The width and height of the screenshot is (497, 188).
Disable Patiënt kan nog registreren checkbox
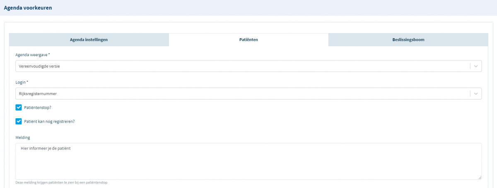(19, 121)
